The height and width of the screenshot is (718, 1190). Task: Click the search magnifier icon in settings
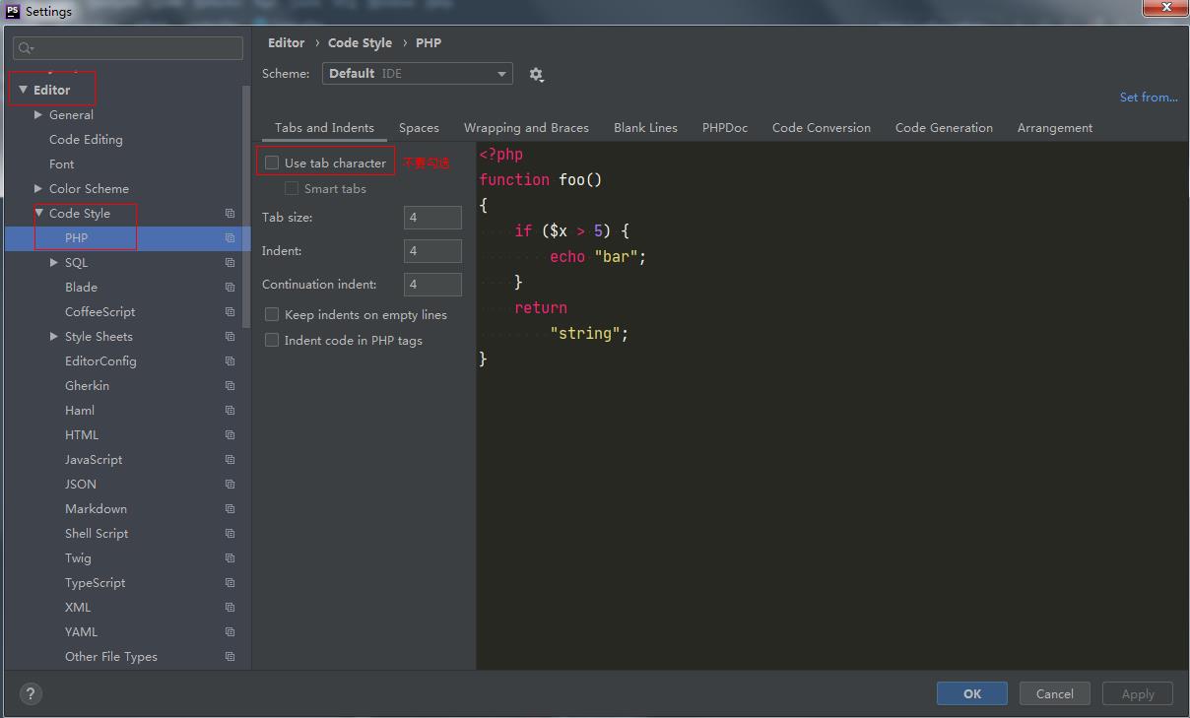[26, 48]
